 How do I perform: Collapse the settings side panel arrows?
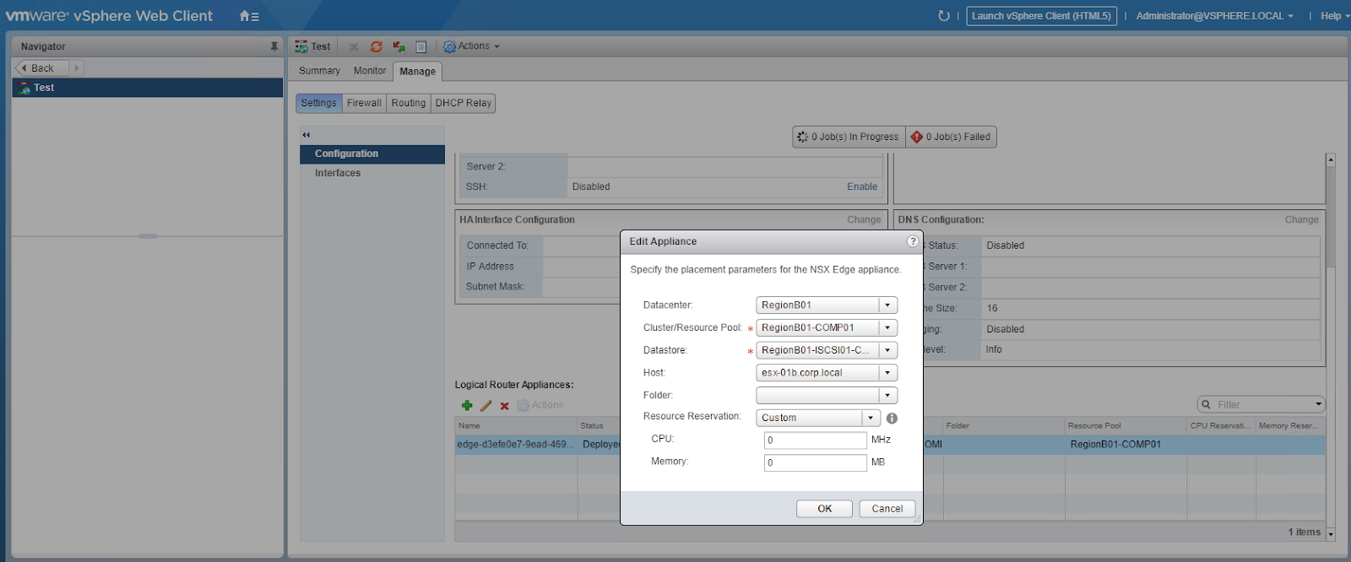point(307,135)
